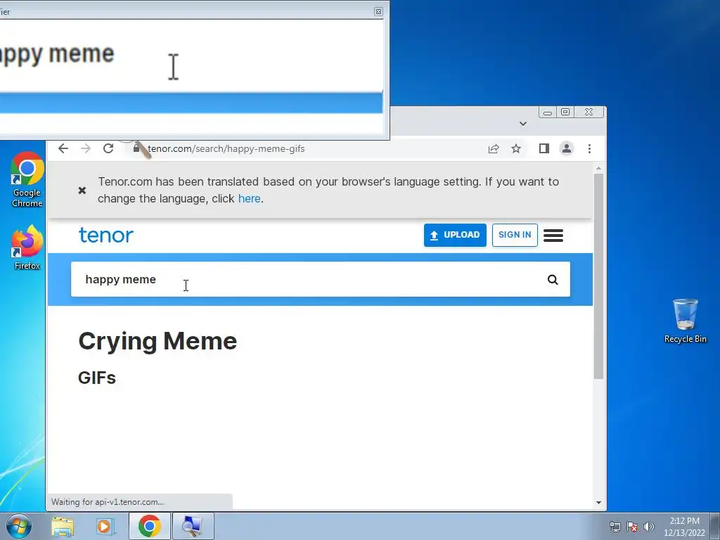Share this page icon in address bar
Screen dimensions: 720x540
click(x=494, y=149)
